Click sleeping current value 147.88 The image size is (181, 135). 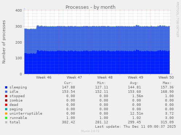[x=68, y=87]
